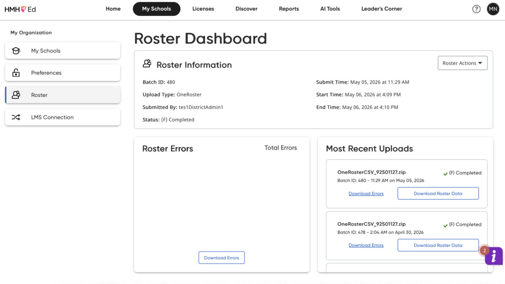Viewport: 505px width, 284px height.
Task: Go to the Home tab
Action: coord(113,9)
